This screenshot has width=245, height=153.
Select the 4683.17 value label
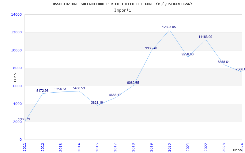click(115, 95)
